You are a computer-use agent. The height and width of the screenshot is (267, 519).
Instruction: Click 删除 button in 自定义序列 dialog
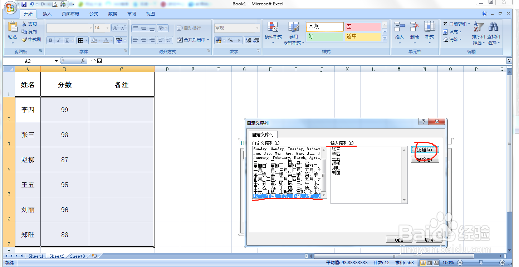point(425,160)
